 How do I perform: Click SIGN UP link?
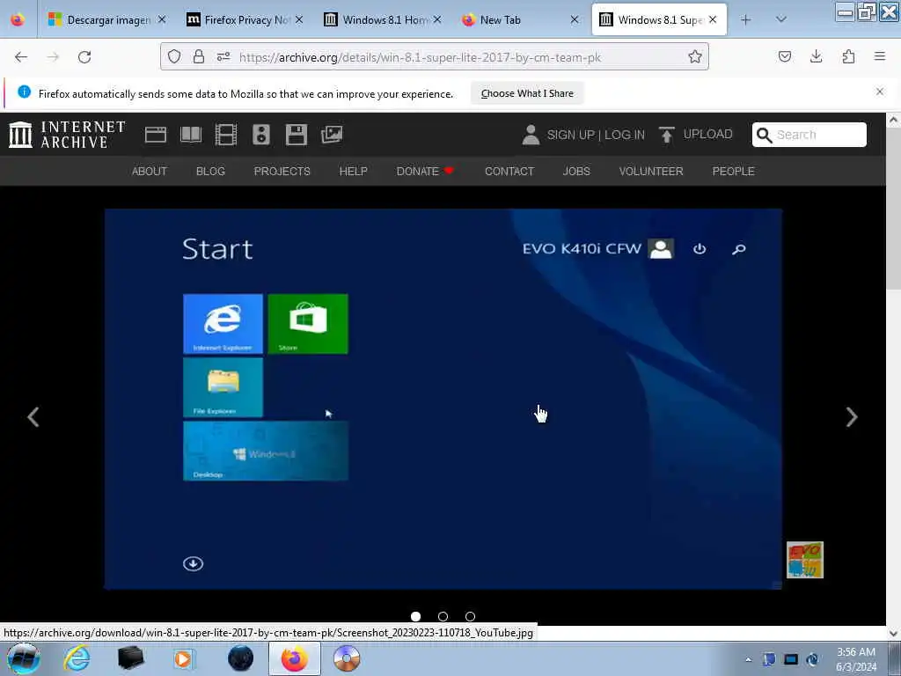pyautogui.click(x=570, y=135)
